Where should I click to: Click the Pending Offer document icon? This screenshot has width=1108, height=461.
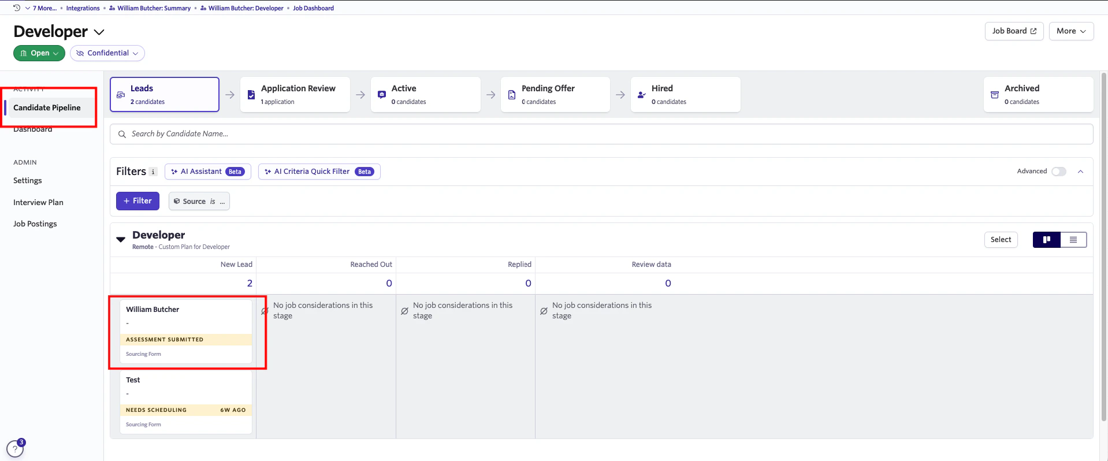tap(512, 95)
